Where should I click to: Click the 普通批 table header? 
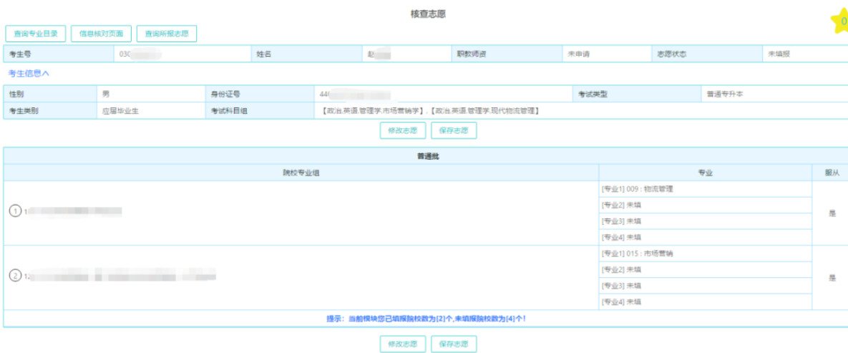tap(429, 156)
